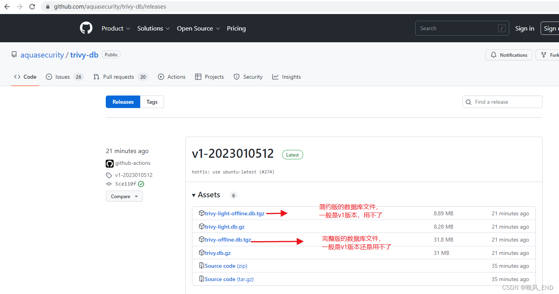The height and width of the screenshot is (294, 559).
Task: Click the Public repository badge
Action: point(111,55)
